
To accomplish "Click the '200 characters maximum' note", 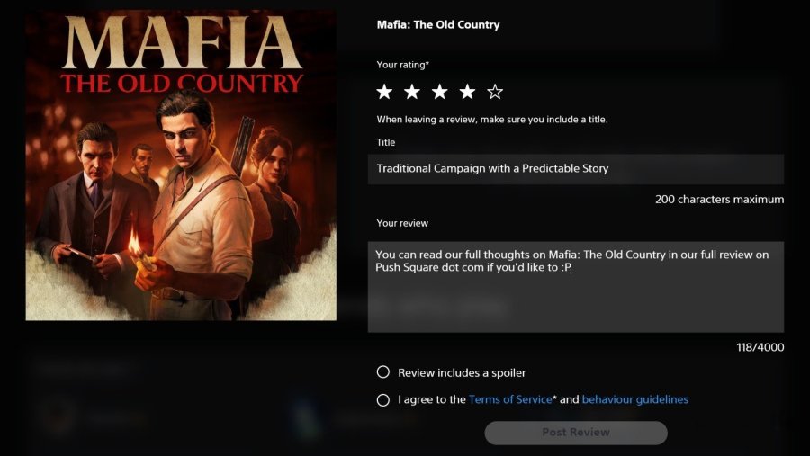I will tap(719, 200).
